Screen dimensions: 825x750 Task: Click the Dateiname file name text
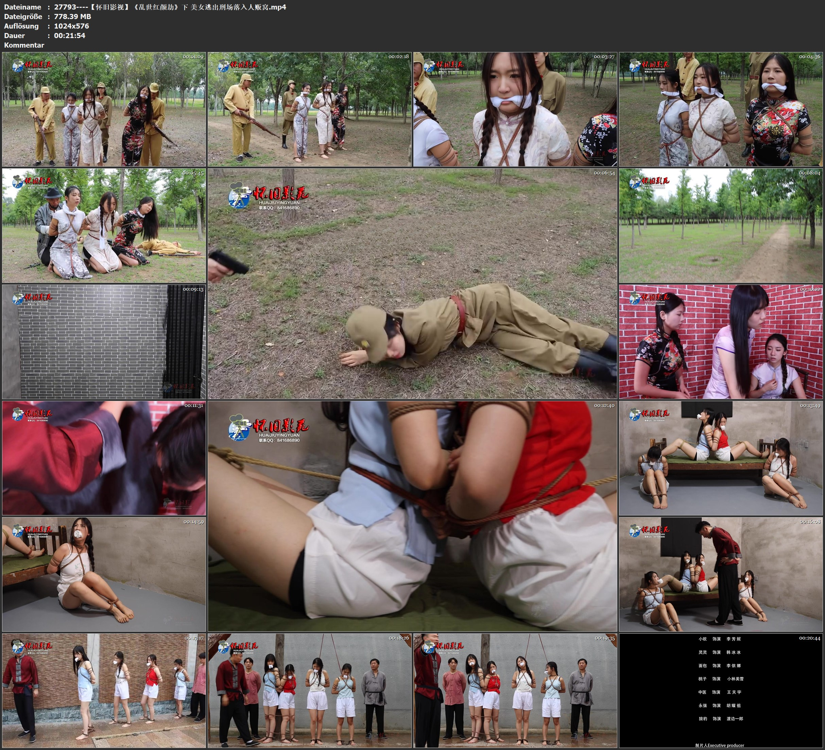coord(170,7)
